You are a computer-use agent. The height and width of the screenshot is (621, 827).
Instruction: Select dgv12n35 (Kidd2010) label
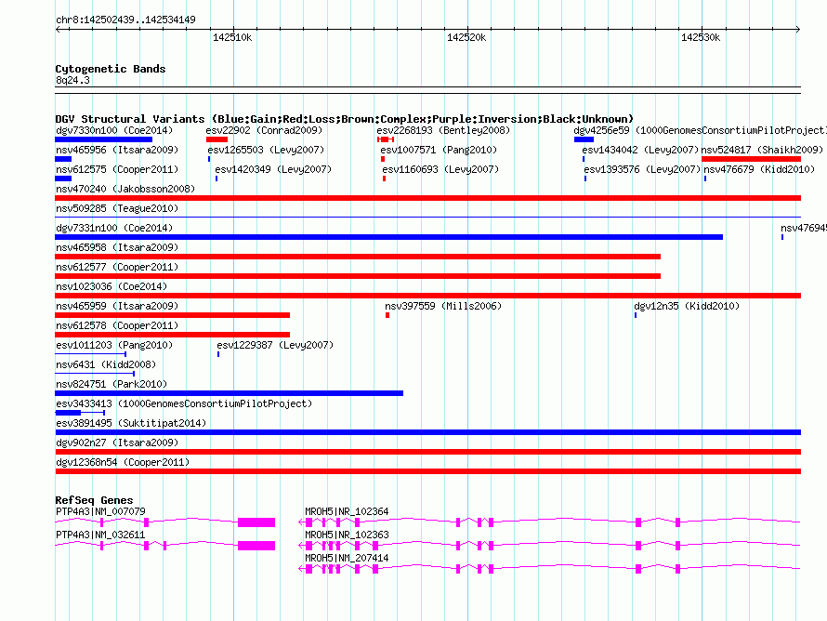pyautogui.click(x=687, y=306)
